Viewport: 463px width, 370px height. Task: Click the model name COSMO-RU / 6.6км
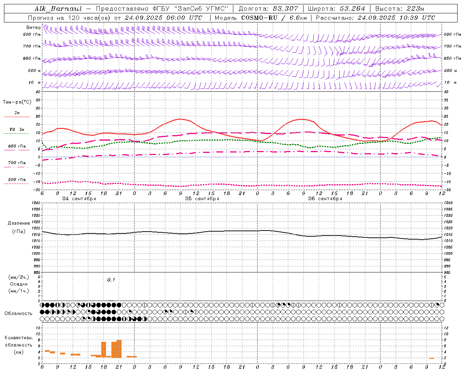pyautogui.click(x=274, y=18)
